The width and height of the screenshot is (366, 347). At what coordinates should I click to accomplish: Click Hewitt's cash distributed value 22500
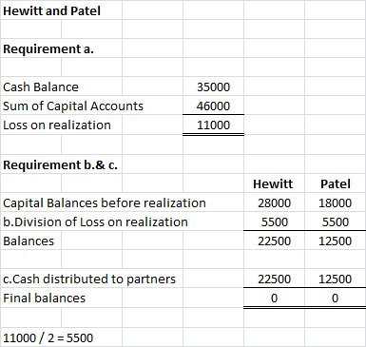click(274, 280)
